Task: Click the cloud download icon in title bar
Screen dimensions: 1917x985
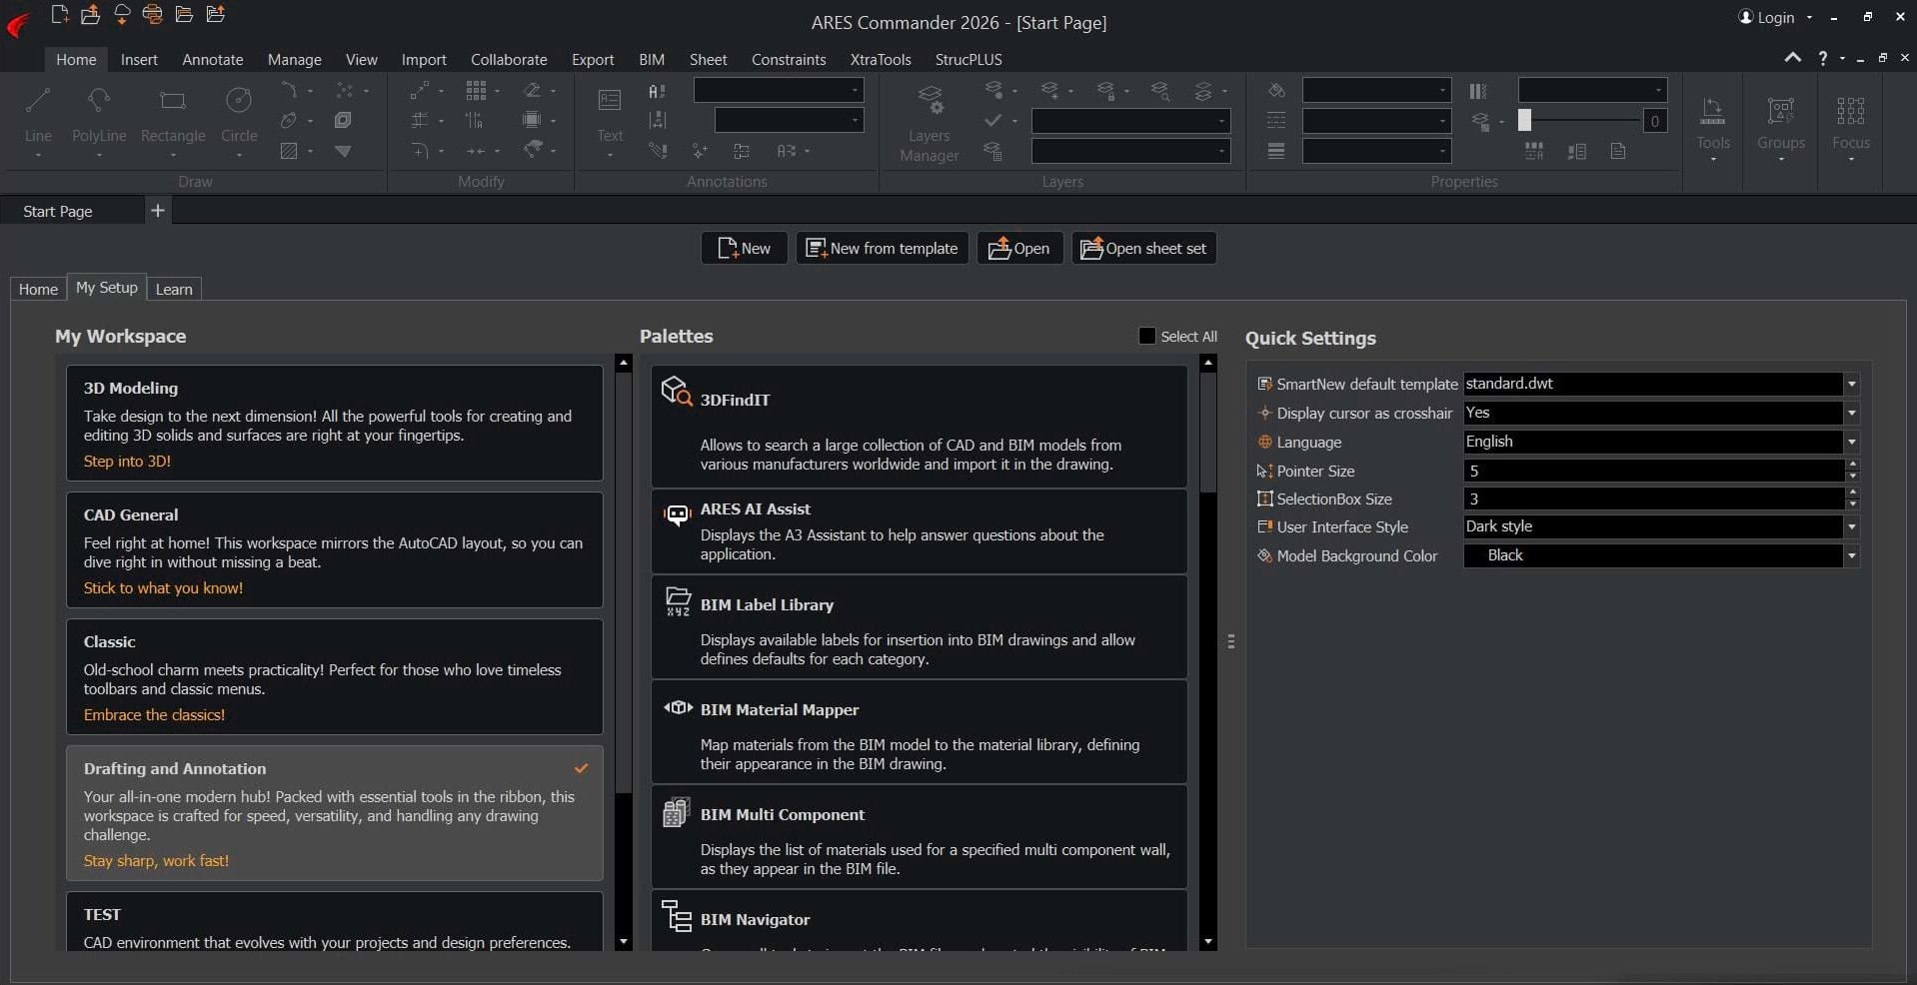Action: [122, 14]
